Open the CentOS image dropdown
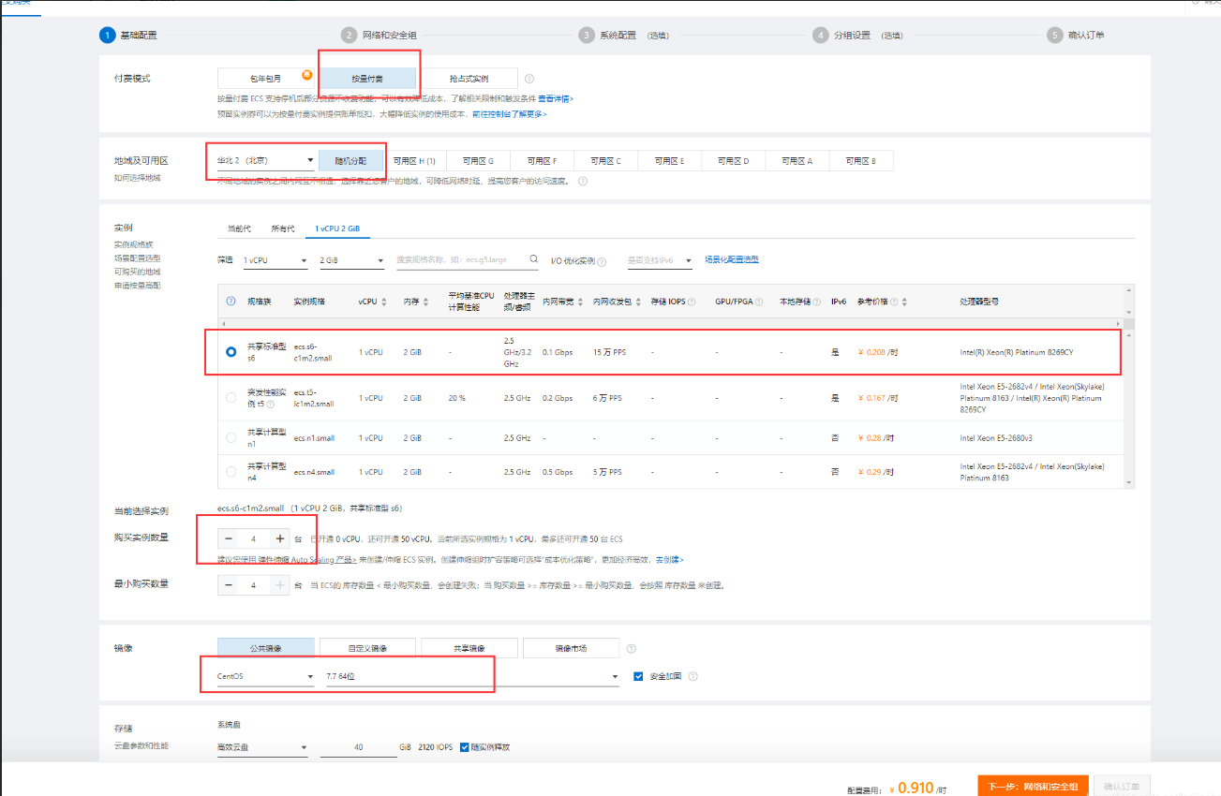Image resolution: width=1221 pixels, height=796 pixels. click(x=266, y=676)
